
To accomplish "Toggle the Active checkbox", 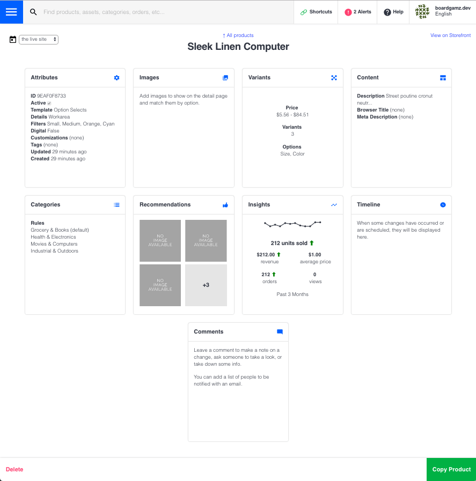I will point(49,103).
